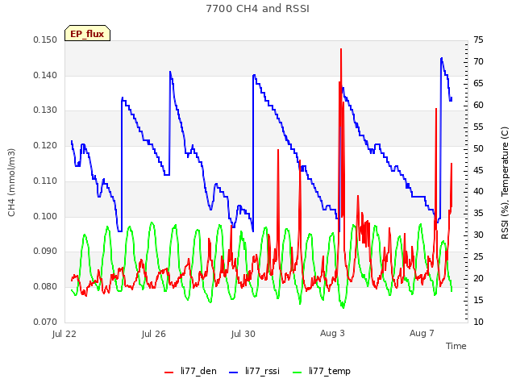This screenshot has height=387, width=516.
Task: Click the 55 right axis tick label
Action: [x=478, y=127]
